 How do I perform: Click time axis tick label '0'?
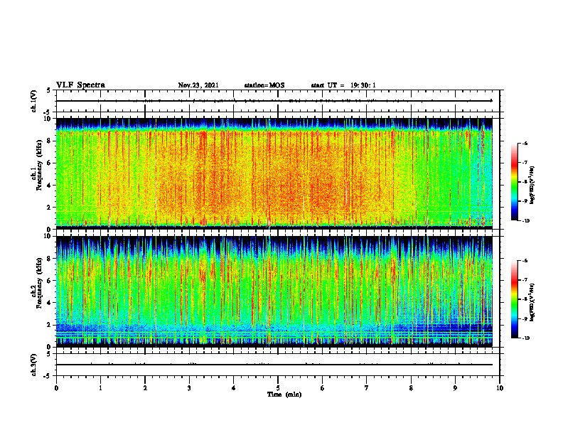tap(56, 388)
